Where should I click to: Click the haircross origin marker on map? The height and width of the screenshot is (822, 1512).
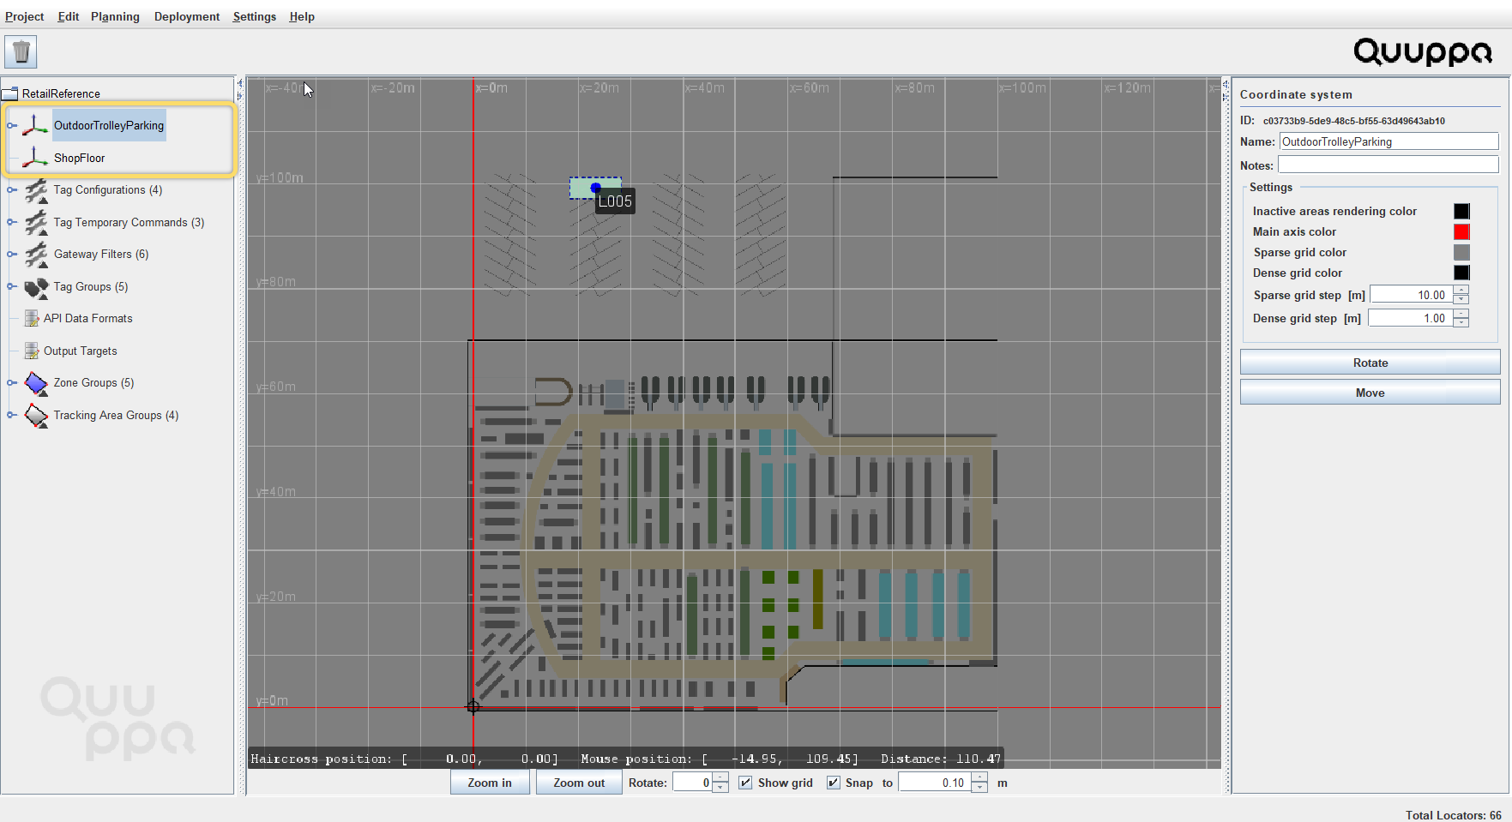(473, 707)
